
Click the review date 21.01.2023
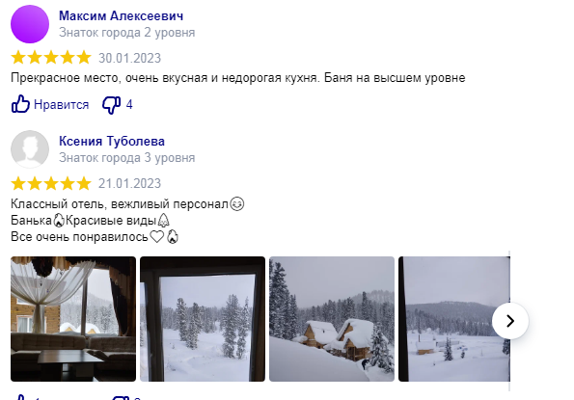point(129,183)
